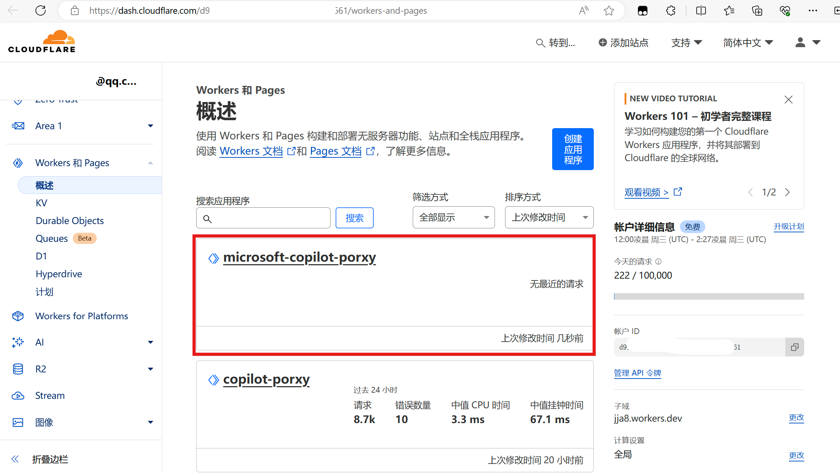840x473 pixels.
Task: Click the browser refresh icon
Action: point(41,10)
